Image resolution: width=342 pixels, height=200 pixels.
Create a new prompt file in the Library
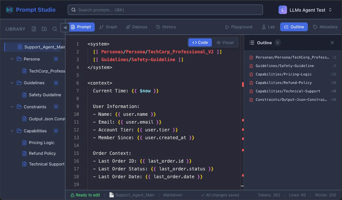(34, 29)
